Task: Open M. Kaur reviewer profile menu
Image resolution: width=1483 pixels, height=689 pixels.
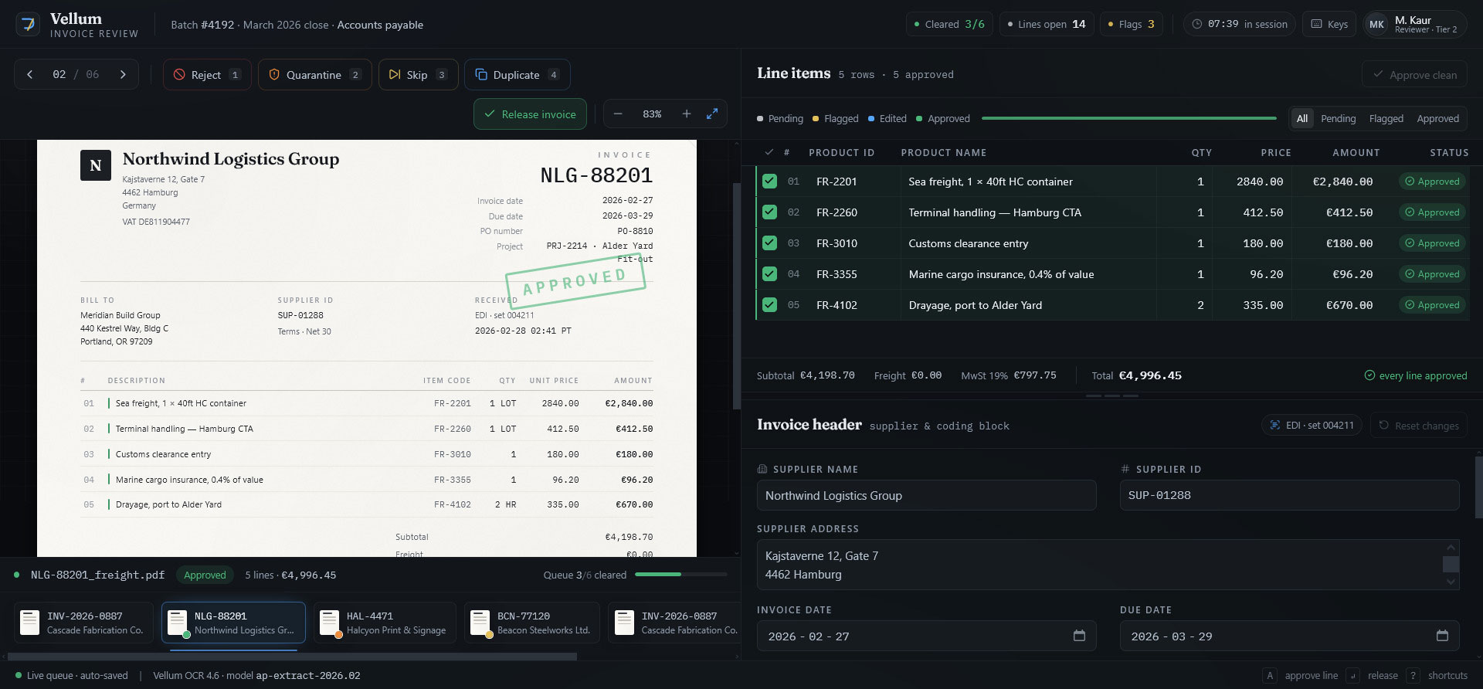Action: (1414, 24)
